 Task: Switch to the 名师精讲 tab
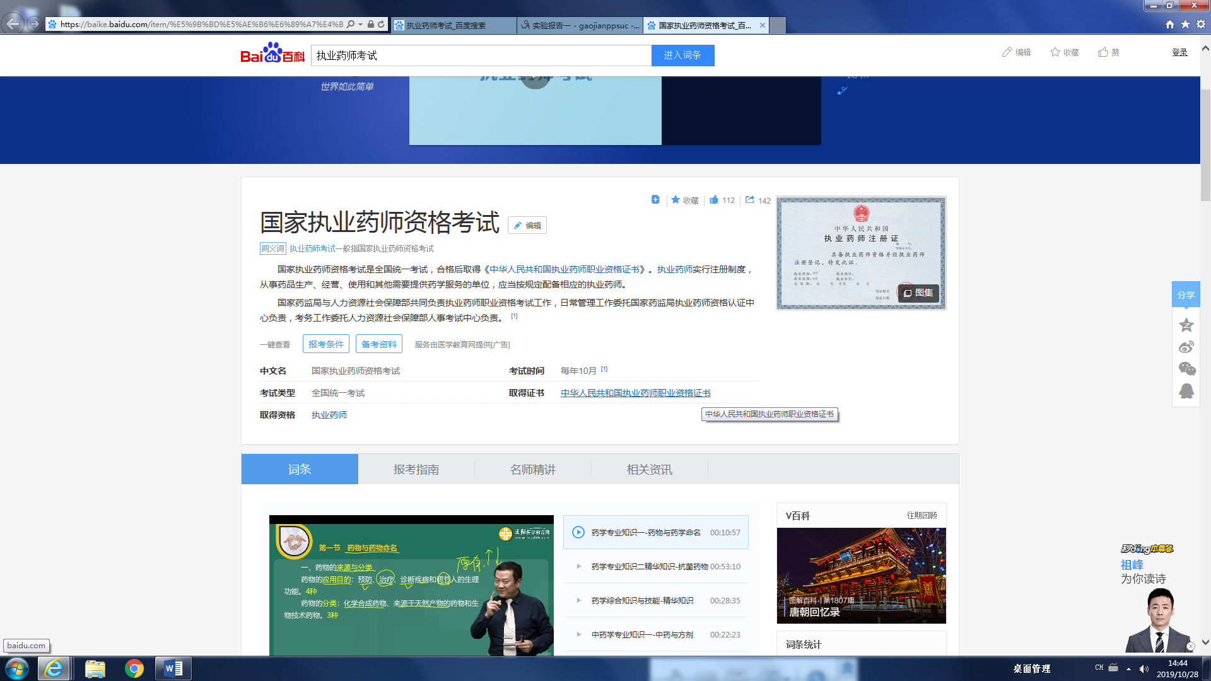(x=533, y=469)
